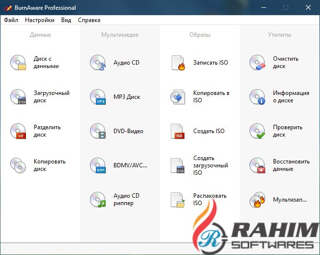Choose the MP3 Диск icon
Viewport: 320px width, 255px height.
98,97
